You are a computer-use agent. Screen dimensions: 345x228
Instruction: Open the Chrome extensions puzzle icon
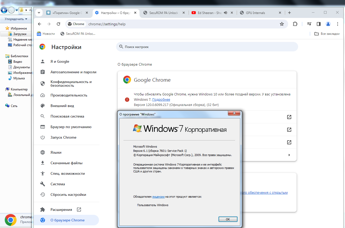295,24
